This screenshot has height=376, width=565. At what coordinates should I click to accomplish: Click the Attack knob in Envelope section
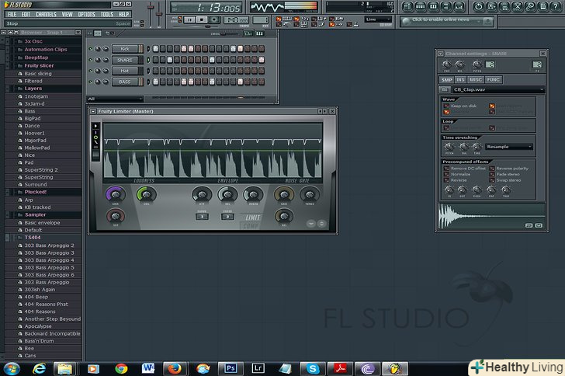point(202,194)
